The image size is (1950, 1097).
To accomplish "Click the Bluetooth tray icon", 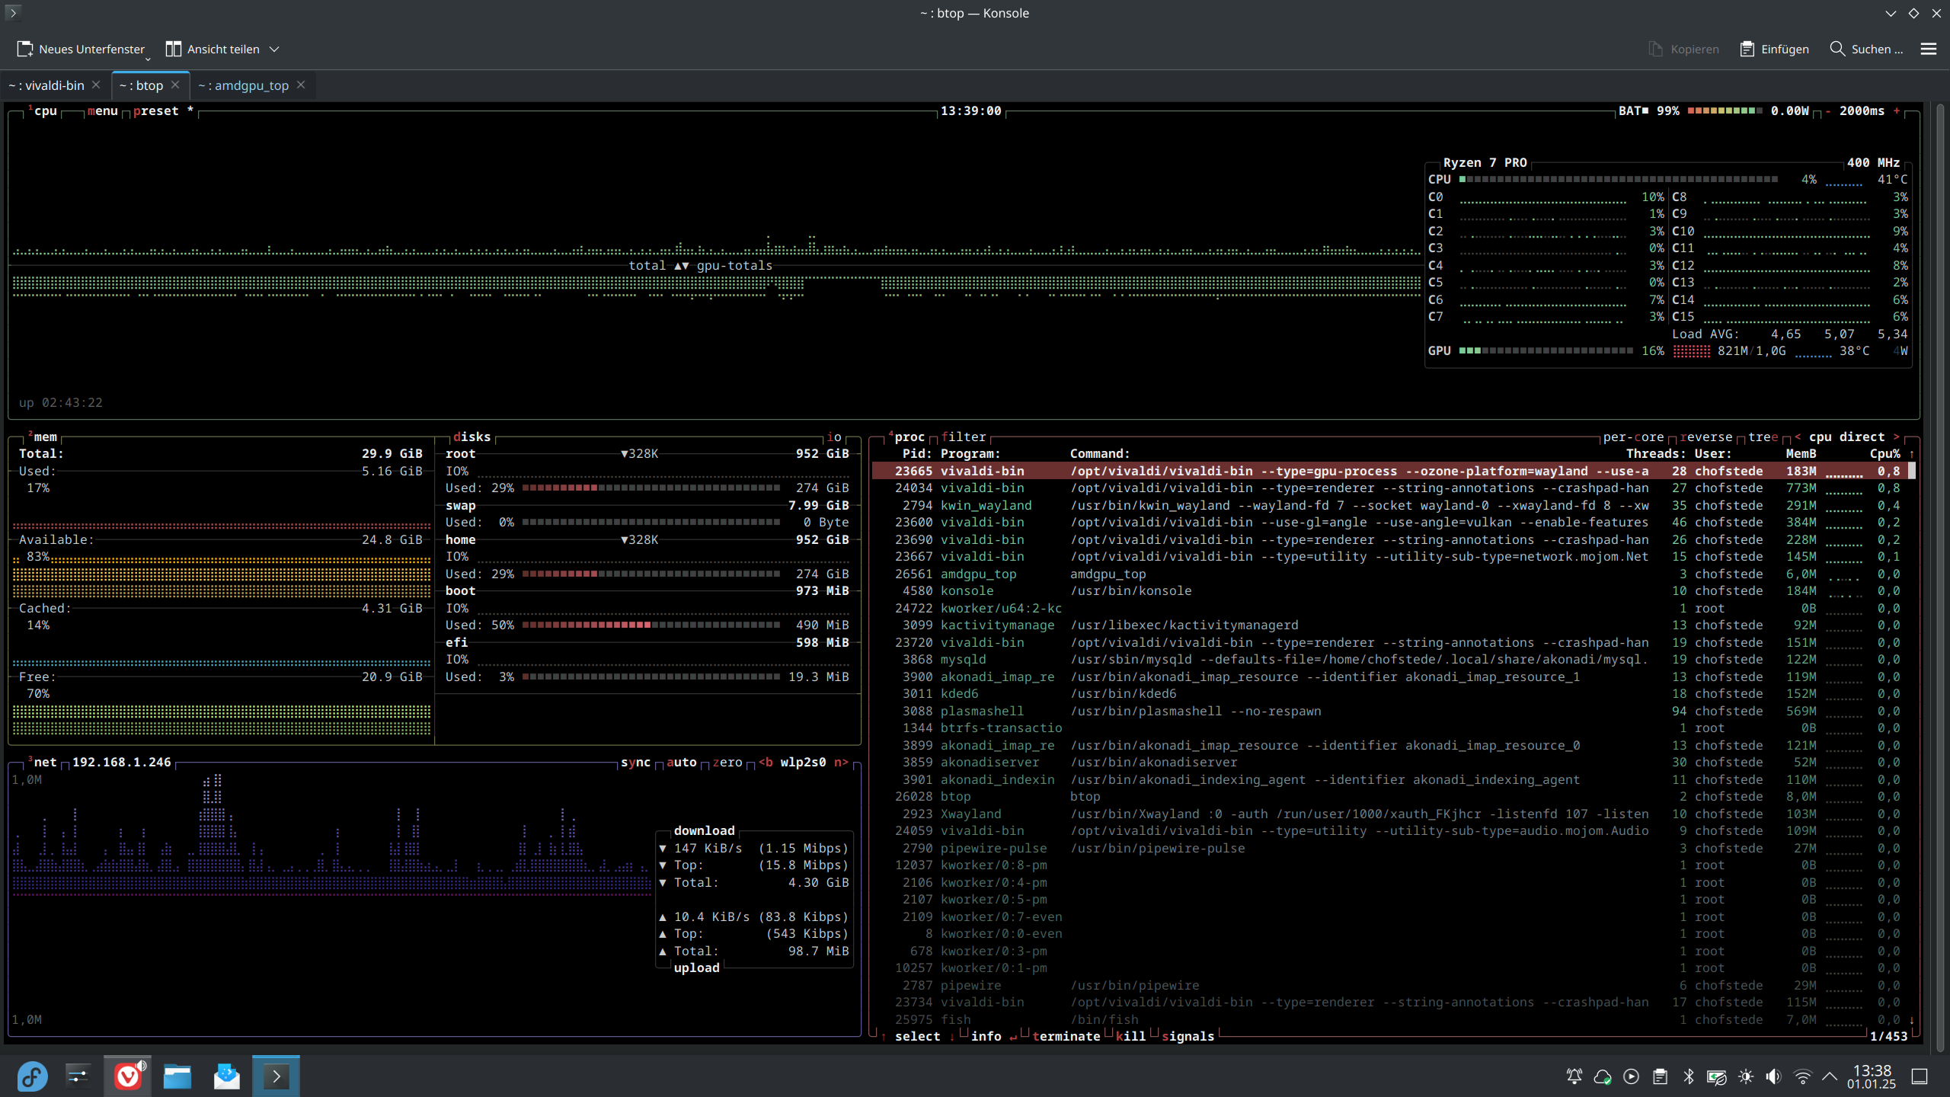I will (x=1688, y=1076).
